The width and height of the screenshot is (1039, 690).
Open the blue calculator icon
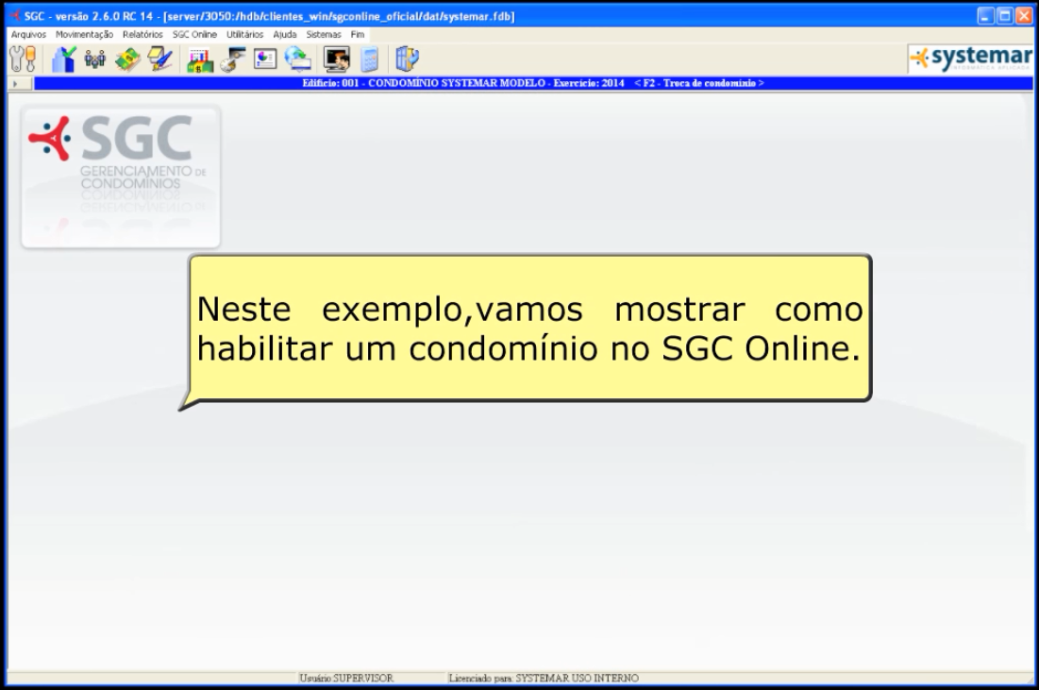tap(370, 59)
